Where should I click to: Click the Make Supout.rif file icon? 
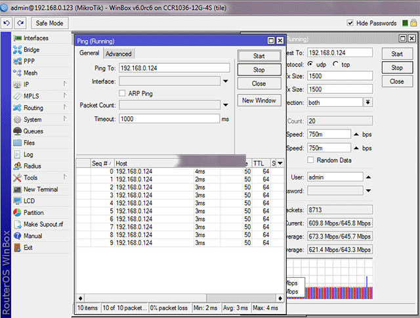18,224
